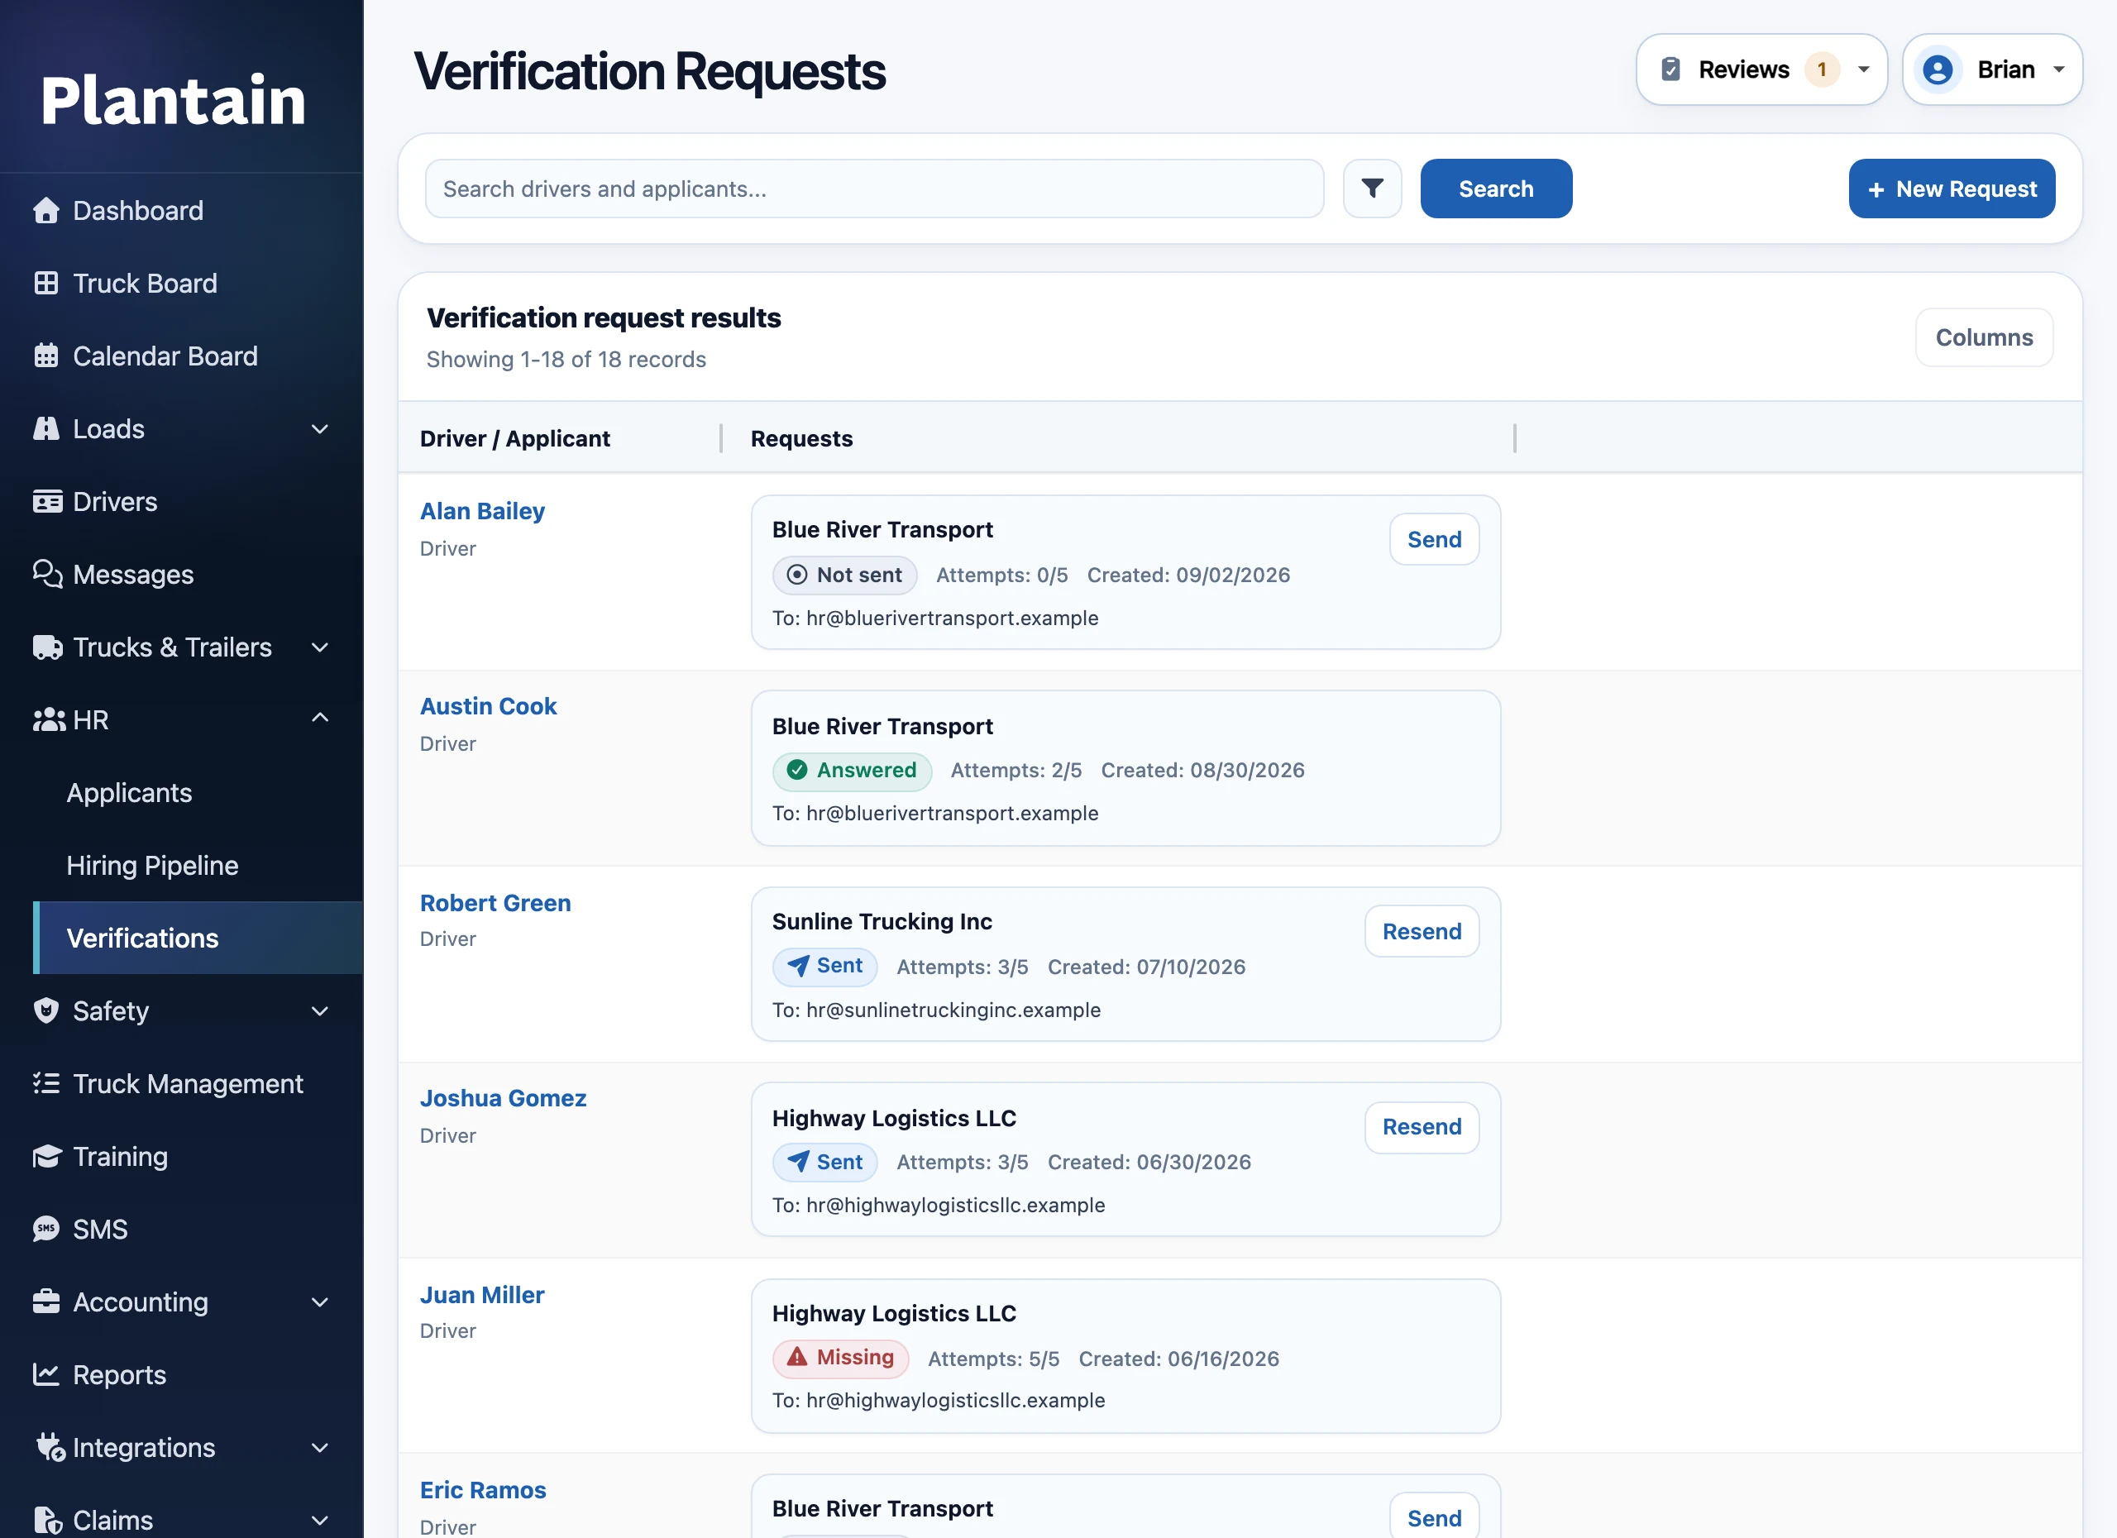Collapse the HR section chevron

point(320,718)
